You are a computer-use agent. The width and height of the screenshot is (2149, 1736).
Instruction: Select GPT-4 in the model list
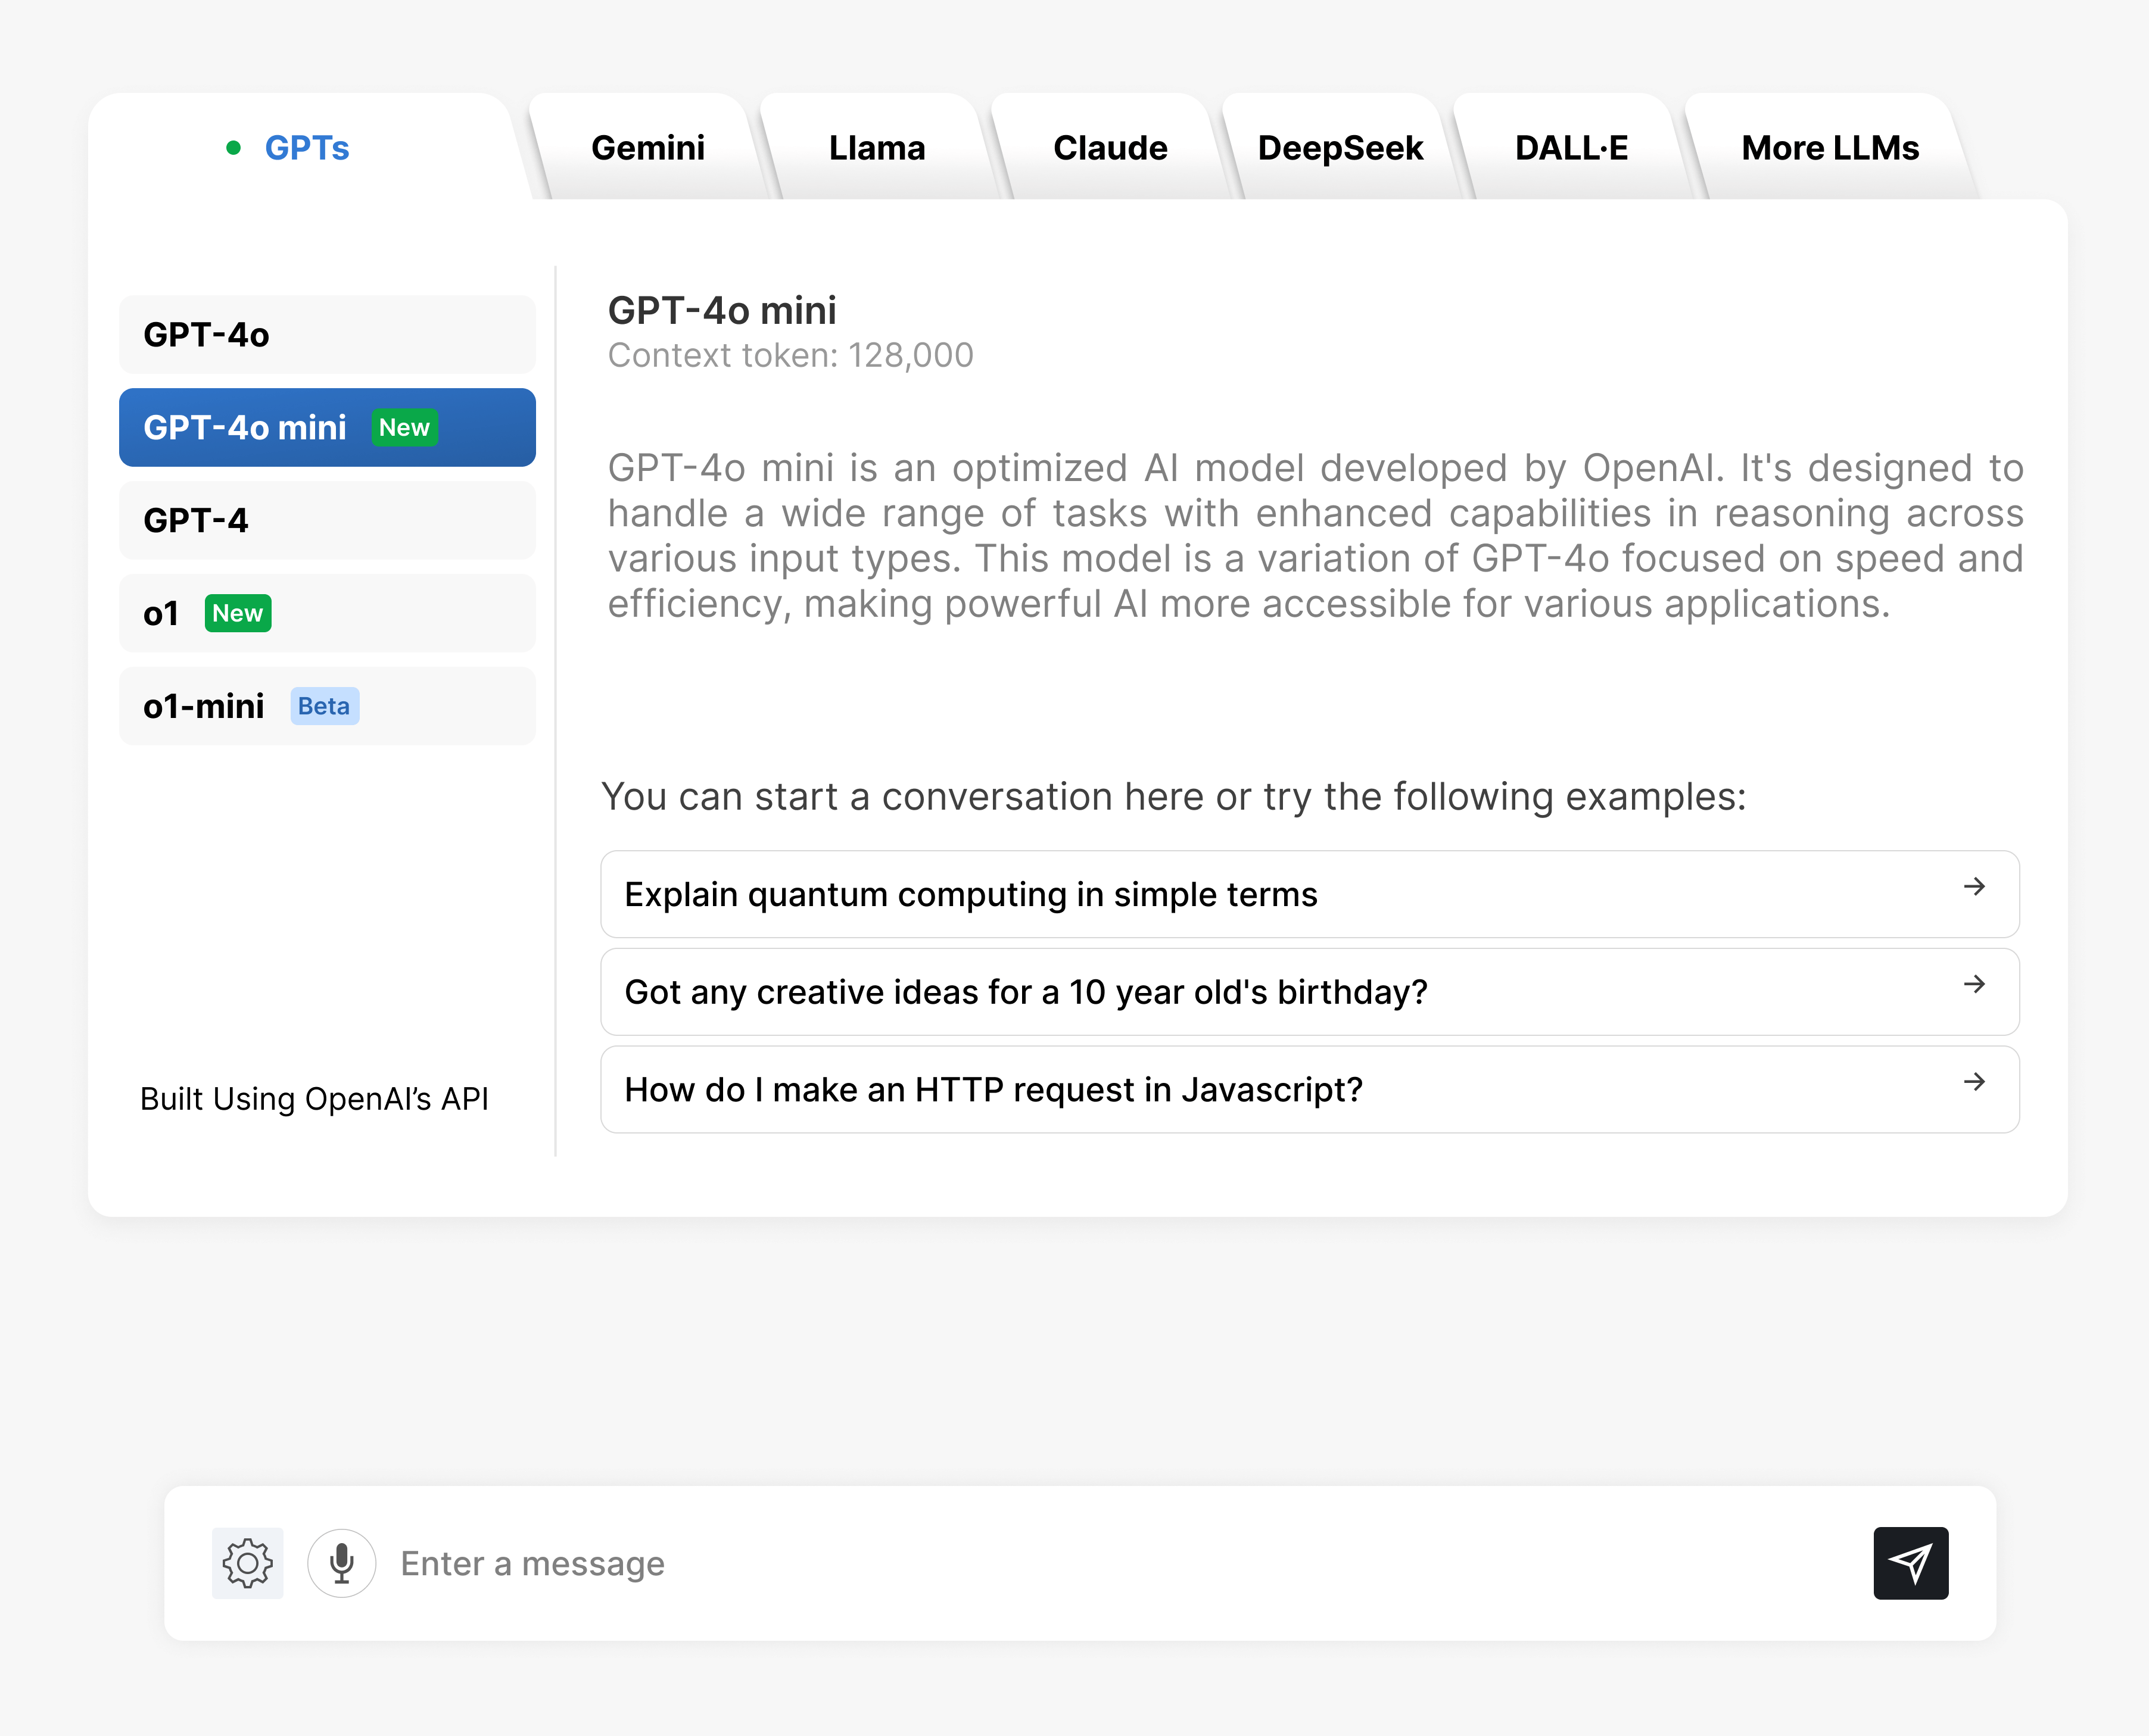click(327, 521)
